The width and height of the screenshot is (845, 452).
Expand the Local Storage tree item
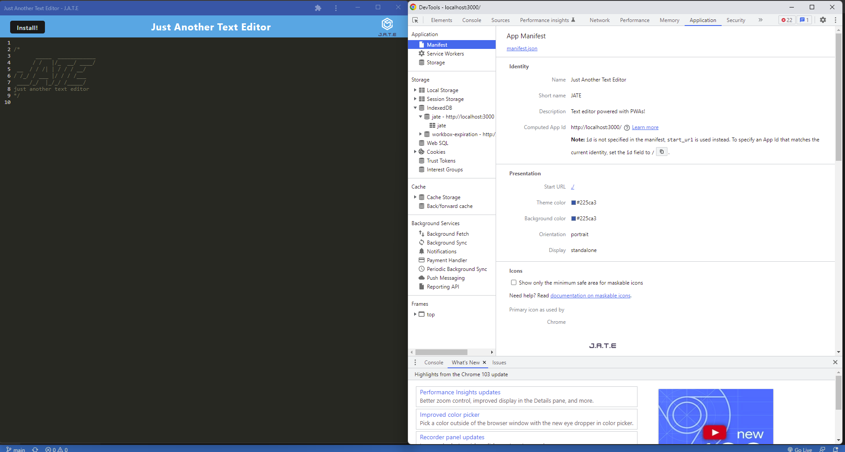point(415,90)
